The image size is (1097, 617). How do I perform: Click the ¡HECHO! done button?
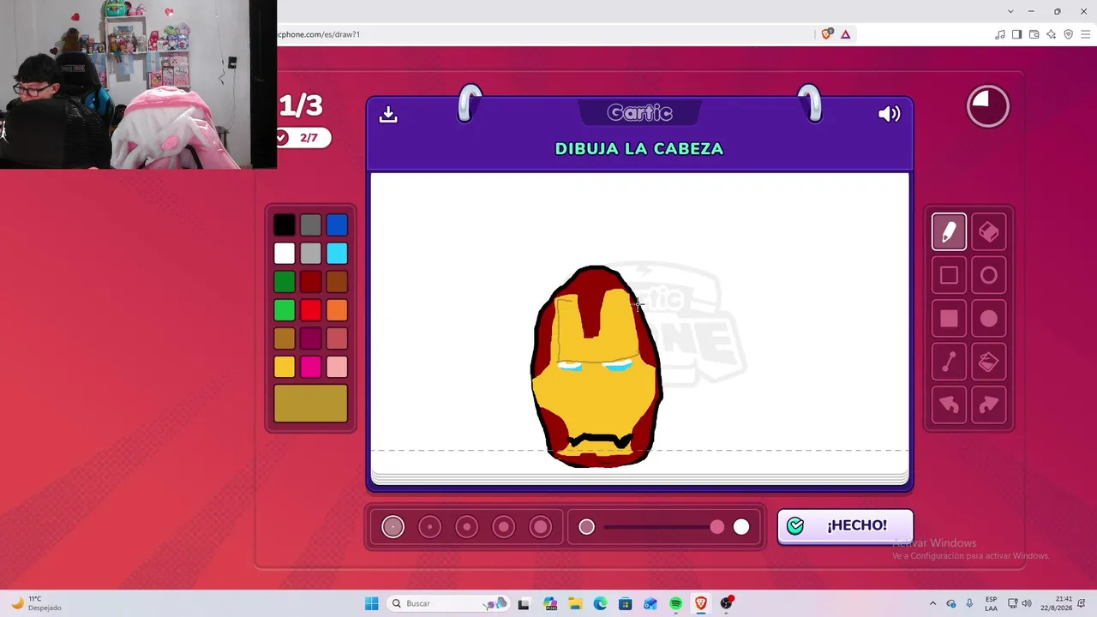[845, 526]
